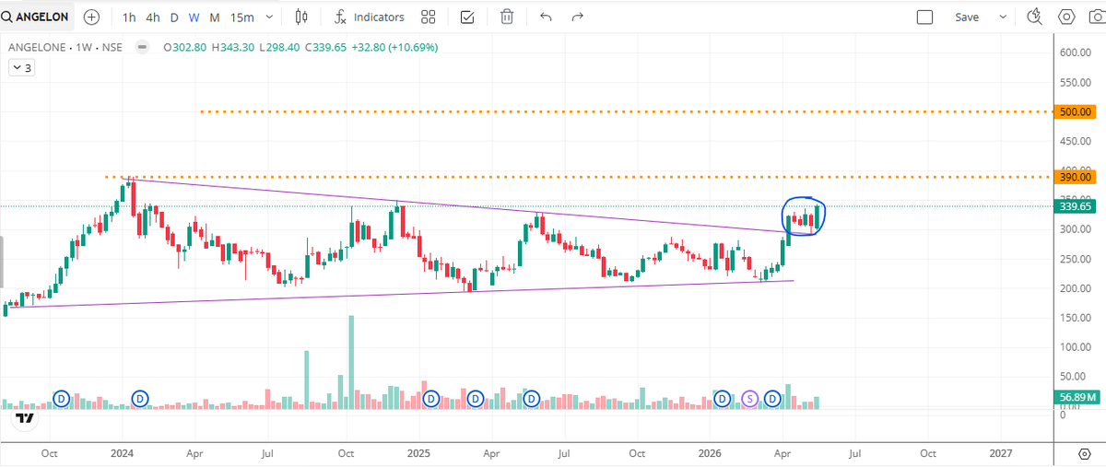This screenshot has height=467, width=1106.
Task: Click the split marker labeled S
Action: pos(750,398)
